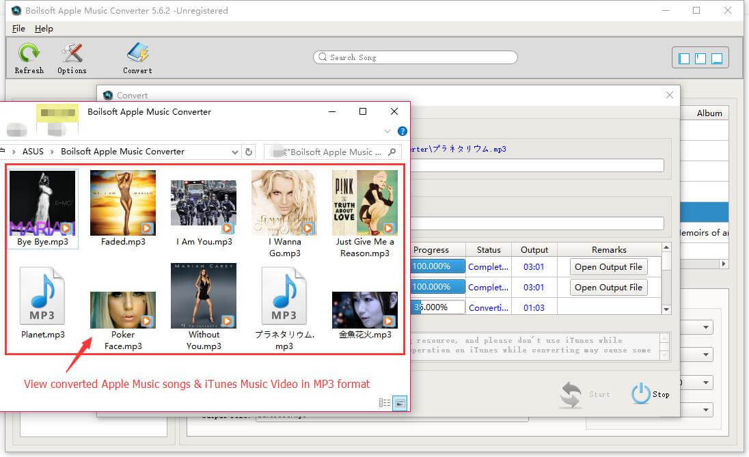Close the Convert dialog
Image resolution: width=749 pixels, height=457 pixels.
[x=669, y=95]
